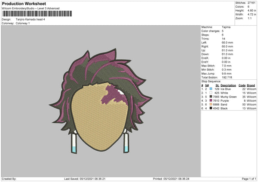Click the 'Purple' description text
Screen dimensions: 258x182
coord(224,101)
